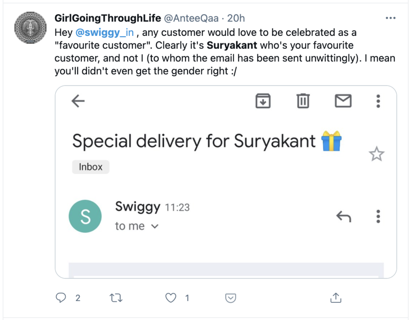Image resolution: width=412 pixels, height=320 pixels.
Task: Like the tweet with the heart icon
Action: pyautogui.click(x=171, y=298)
